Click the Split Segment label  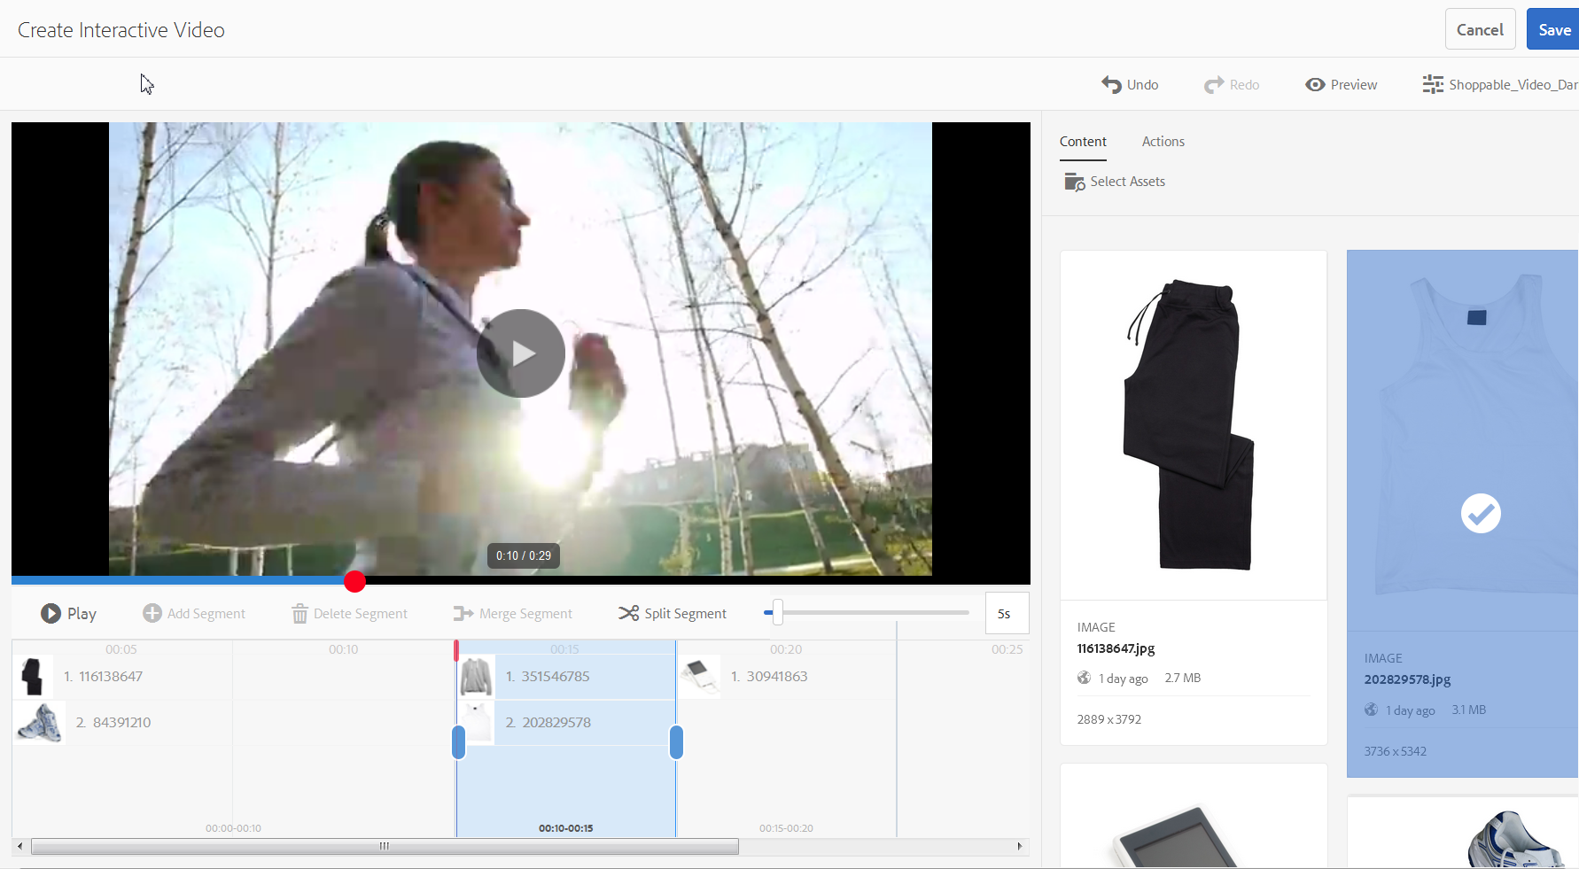click(x=685, y=613)
